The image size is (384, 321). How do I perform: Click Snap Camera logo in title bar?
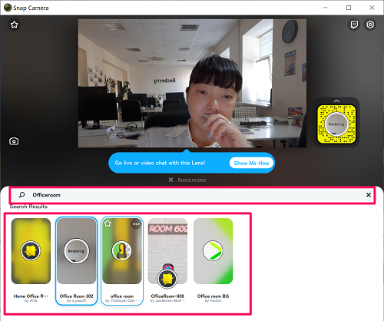8,8
